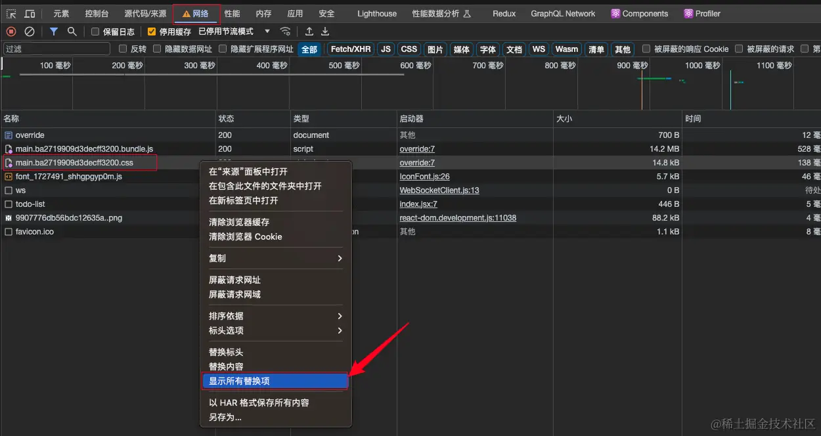Viewport: 821px width, 436px height.
Task: Toggle 反转 checkbox
Action: point(123,49)
